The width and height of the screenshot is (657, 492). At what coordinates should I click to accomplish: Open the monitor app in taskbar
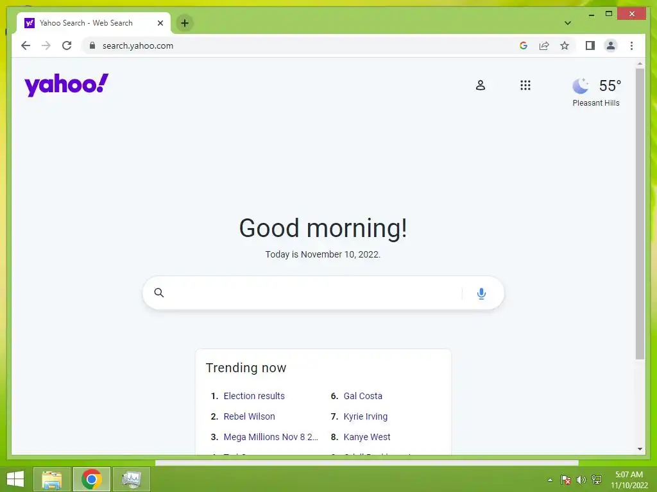[x=131, y=479]
